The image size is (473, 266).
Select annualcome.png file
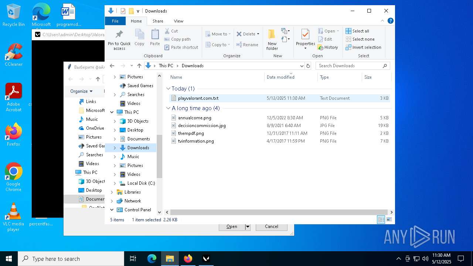click(x=279, y=118)
